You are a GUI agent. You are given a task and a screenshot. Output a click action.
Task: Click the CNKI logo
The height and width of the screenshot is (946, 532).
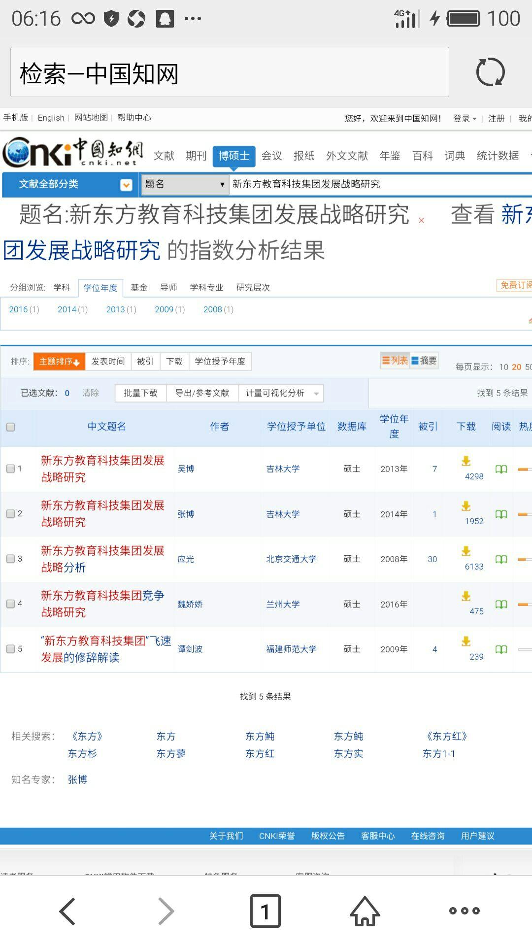pyautogui.click(x=73, y=152)
